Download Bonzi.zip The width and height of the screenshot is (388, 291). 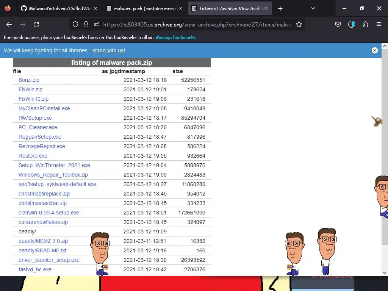pos(29,80)
